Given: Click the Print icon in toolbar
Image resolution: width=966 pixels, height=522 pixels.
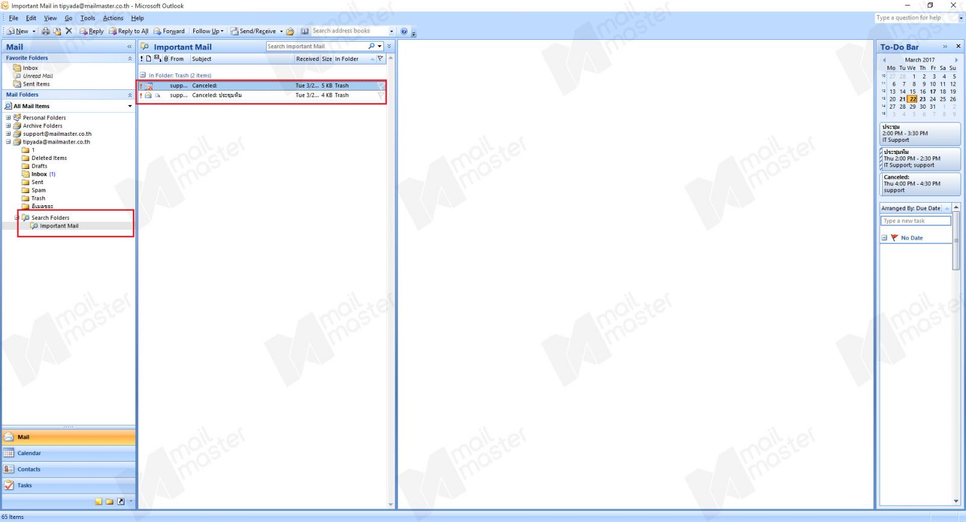Looking at the screenshot, I should [46, 31].
